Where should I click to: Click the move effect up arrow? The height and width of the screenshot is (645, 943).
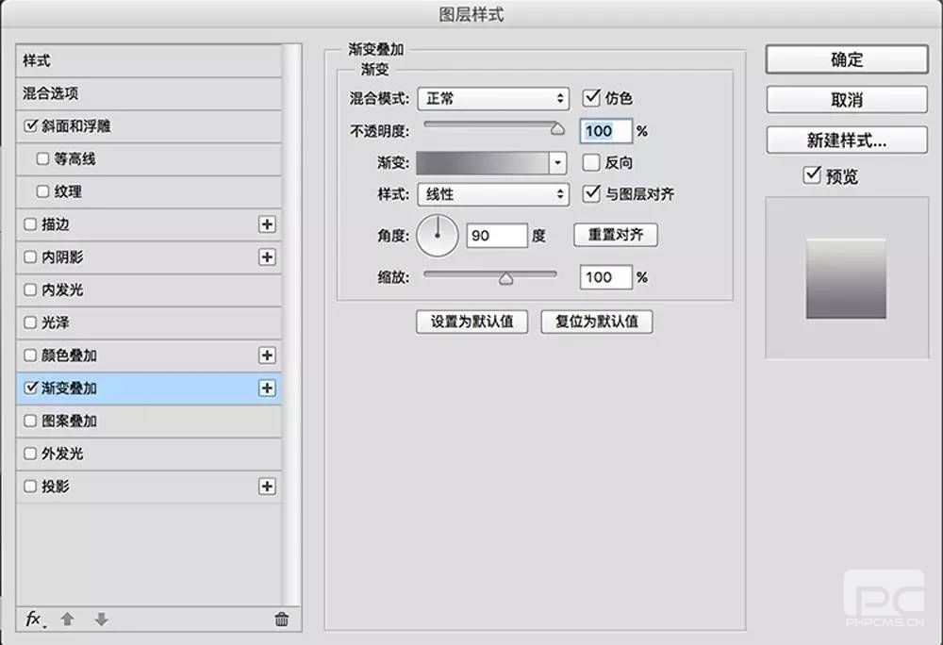click(x=67, y=620)
